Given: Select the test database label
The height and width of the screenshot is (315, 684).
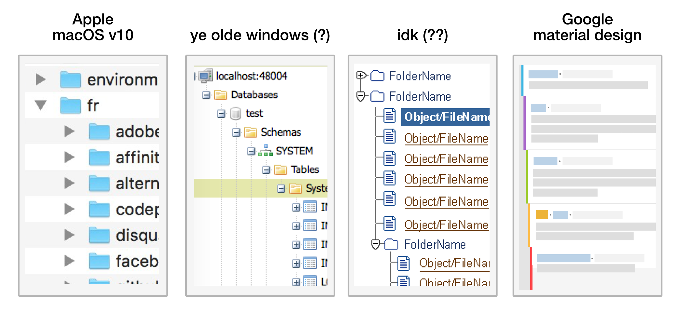Looking at the screenshot, I should (254, 113).
